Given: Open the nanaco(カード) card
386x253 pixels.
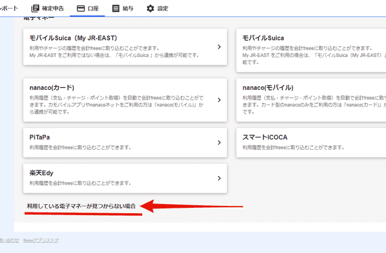Looking at the screenshot, I should tap(125, 100).
